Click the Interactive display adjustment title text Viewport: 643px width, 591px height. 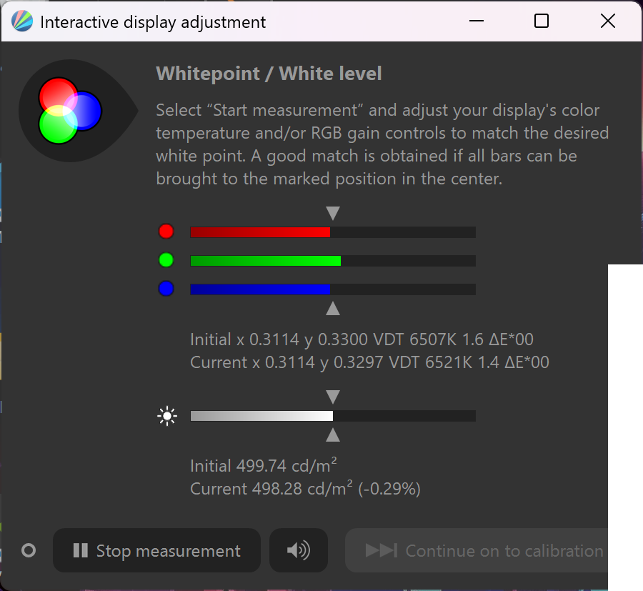point(154,21)
